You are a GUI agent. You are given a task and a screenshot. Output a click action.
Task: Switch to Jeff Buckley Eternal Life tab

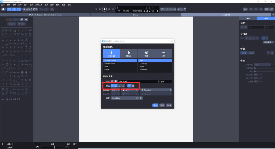tap(45, 15)
